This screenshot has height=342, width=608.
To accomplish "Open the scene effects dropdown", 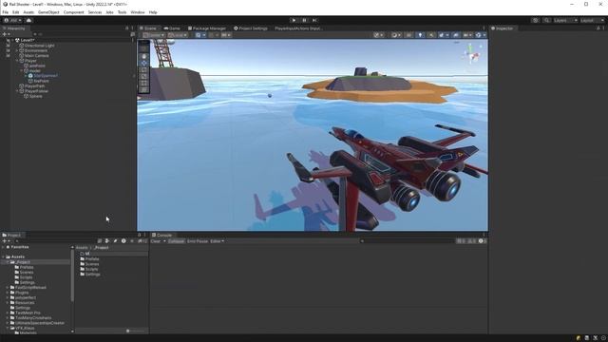I will (x=443, y=35).
